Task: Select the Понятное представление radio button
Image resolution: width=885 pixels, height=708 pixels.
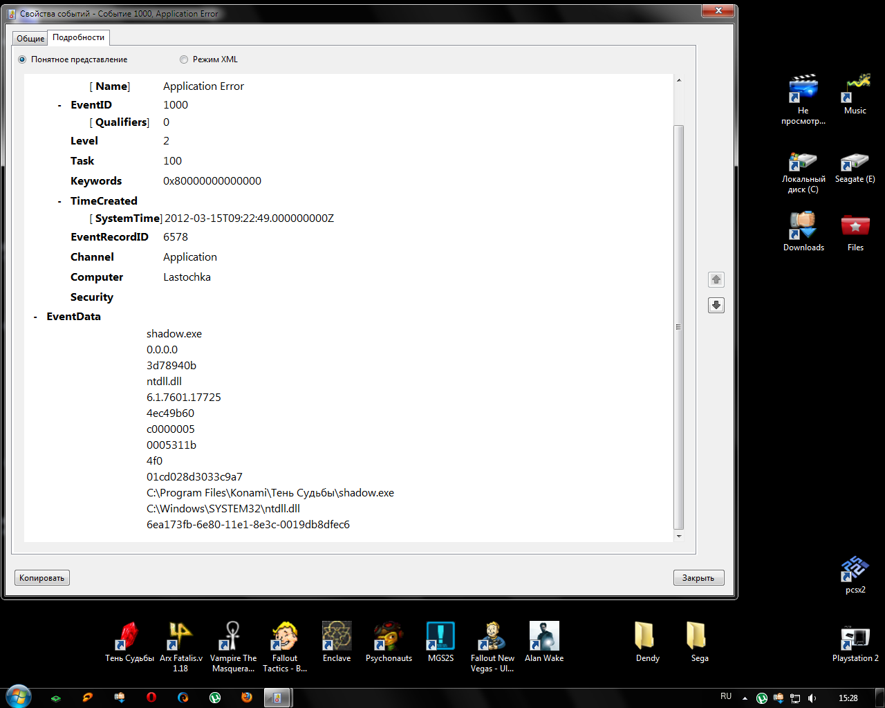Action: pyautogui.click(x=22, y=59)
